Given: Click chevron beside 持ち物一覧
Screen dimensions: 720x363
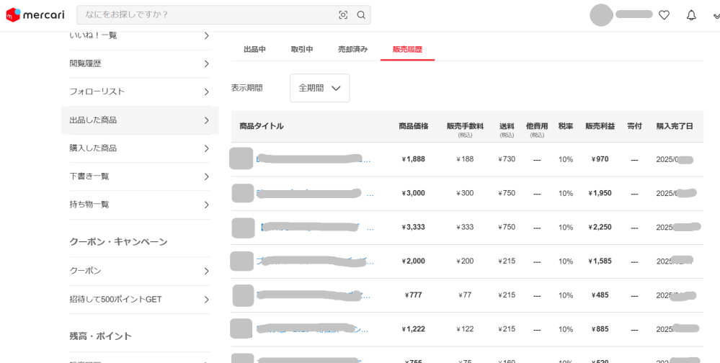Looking at the screenshot, I should click(206, 205).
